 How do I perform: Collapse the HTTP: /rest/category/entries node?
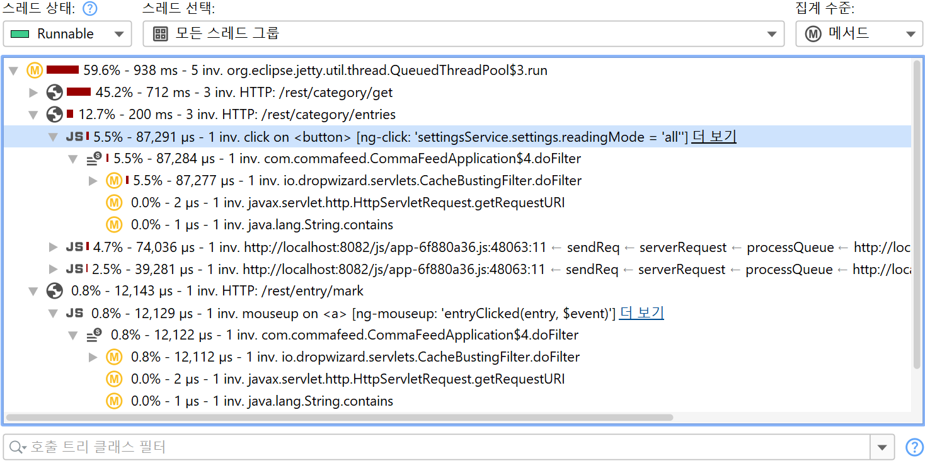pos(34,115)
